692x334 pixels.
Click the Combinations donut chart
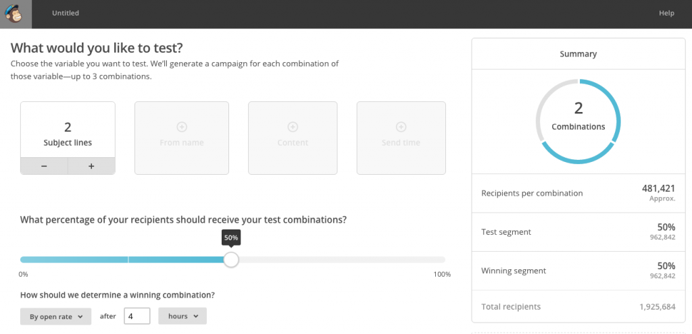click(x=578, y=121)
